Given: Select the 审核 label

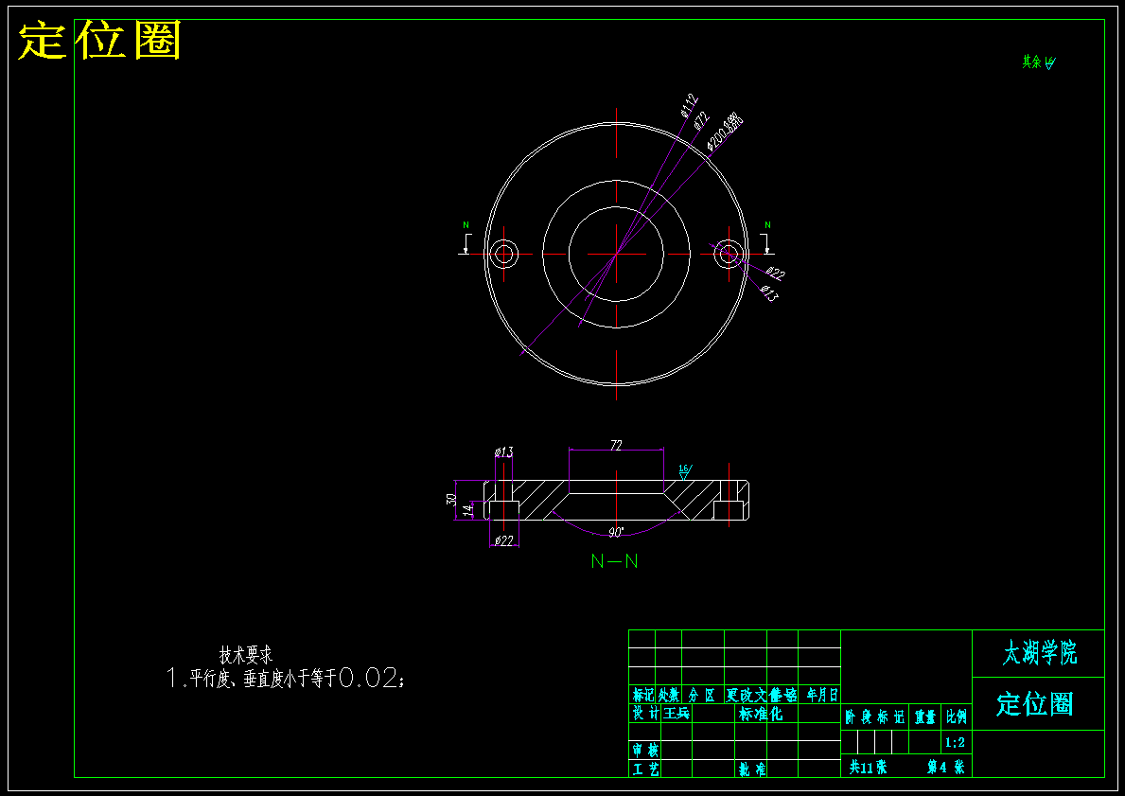Looking at the screenshot, I should pos(645,750).
